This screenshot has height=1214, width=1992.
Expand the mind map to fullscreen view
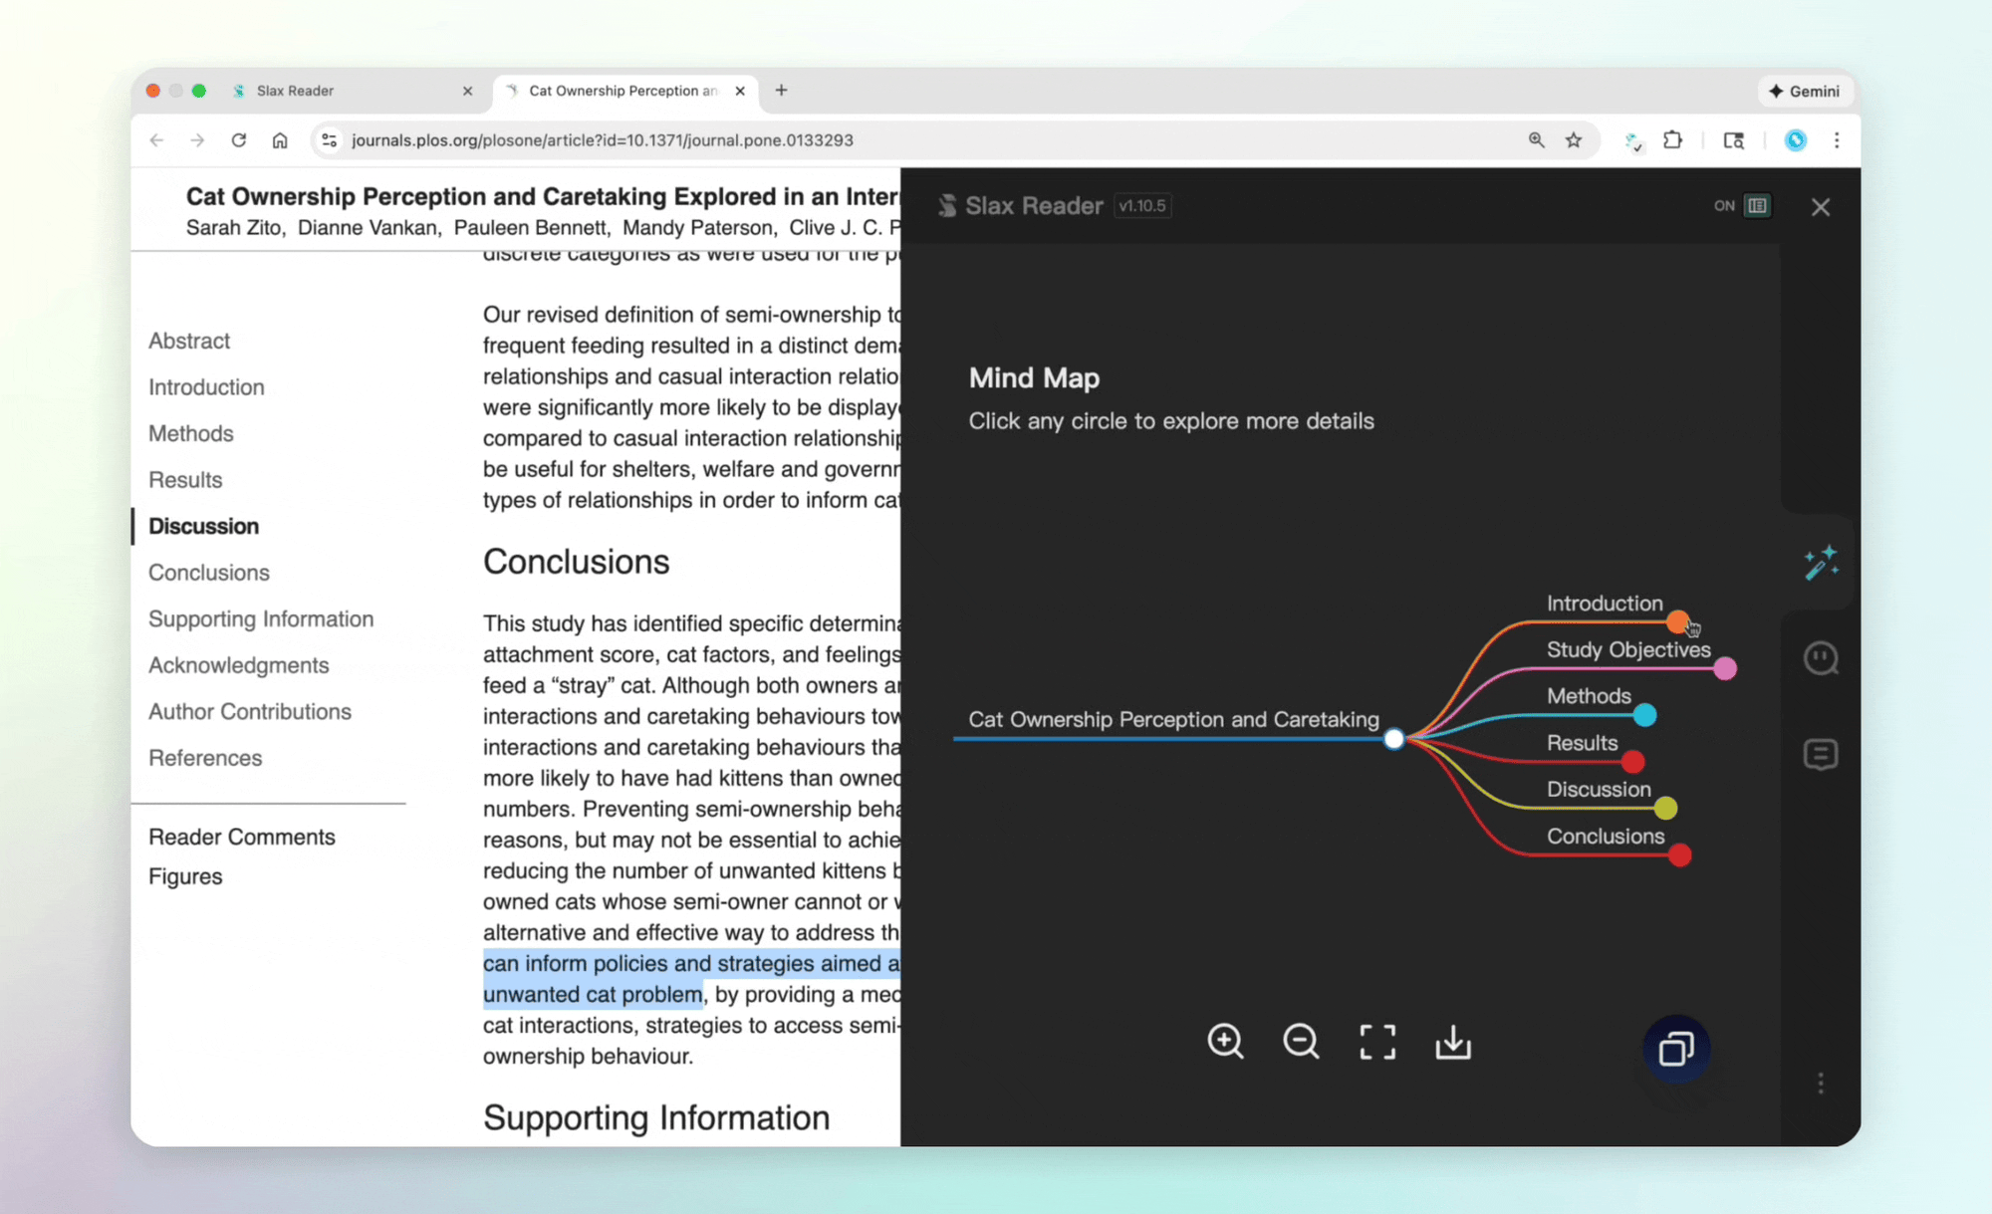[x=1376, y=1042]
